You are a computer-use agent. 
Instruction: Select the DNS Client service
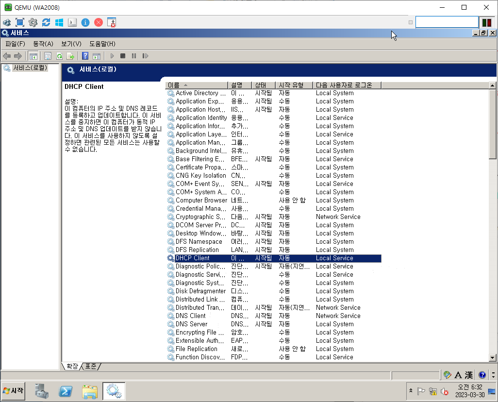tap(273, 316)
